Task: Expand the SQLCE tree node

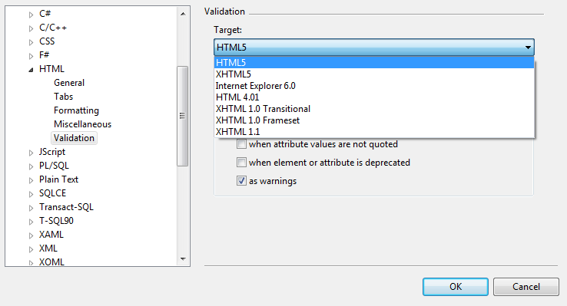Action: (31, 194)
